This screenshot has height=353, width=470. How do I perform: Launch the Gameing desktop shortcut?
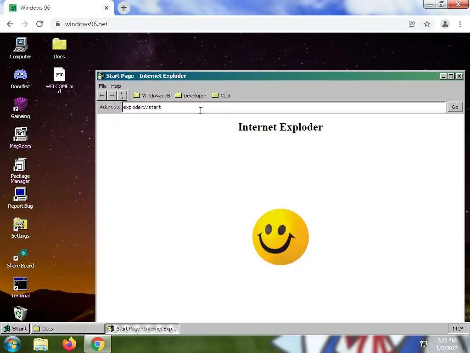click(20, 108)
